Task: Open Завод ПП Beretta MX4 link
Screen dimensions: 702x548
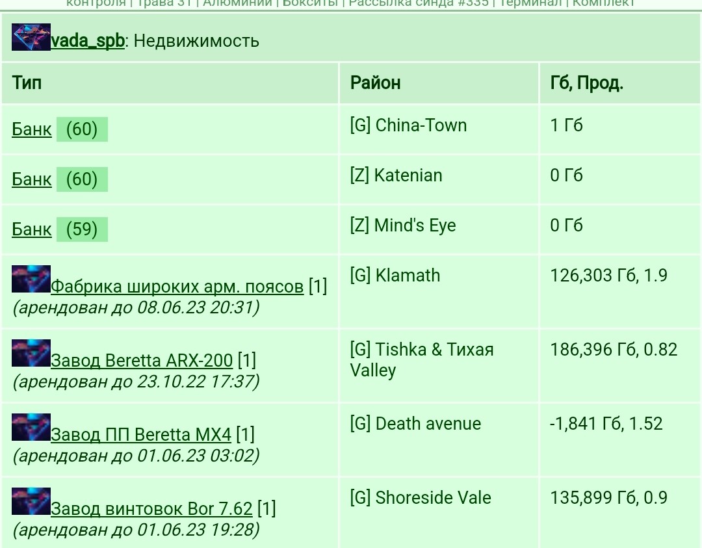Action: click(x=141, y=435)
